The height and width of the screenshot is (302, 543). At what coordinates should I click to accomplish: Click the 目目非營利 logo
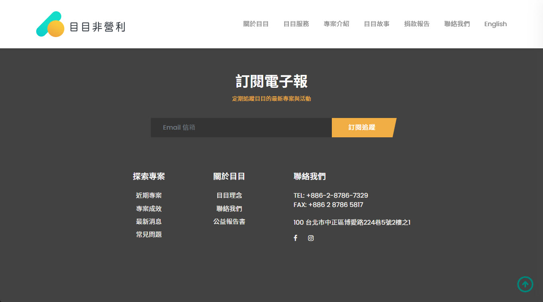point(80,25)
